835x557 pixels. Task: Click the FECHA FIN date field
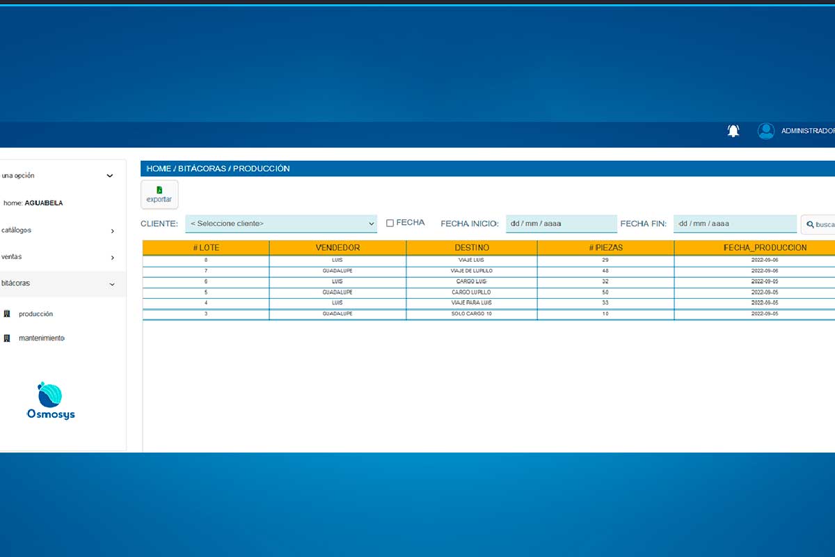(x=735, y=223)
